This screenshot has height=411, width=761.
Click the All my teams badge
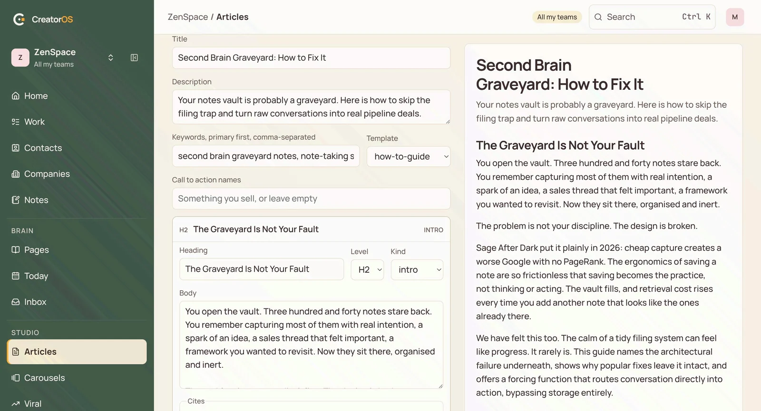tap(557, 17)
